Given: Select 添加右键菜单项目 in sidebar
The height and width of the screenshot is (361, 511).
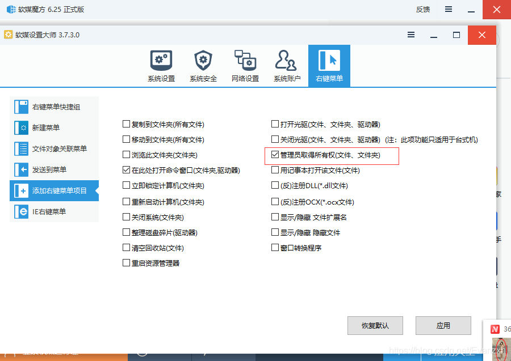Looking at the screenshot, I should pyautogui.click(x=54, y=191).
